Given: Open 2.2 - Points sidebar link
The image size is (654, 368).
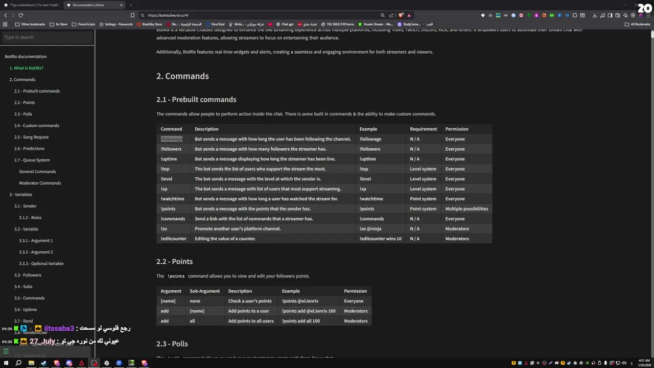Looking at the screenshot, I should pyautogui.click(x=25, y=103).
